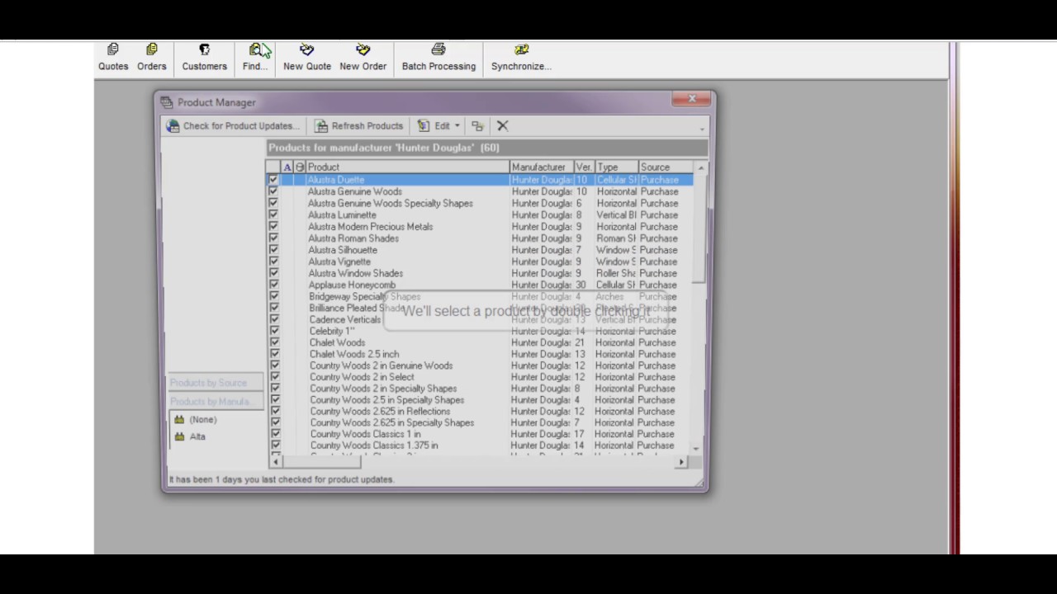Click the horizontal scrollbar right arrow
The height and width of the screenshot is (594, 1057).
(x=681, y=462)
